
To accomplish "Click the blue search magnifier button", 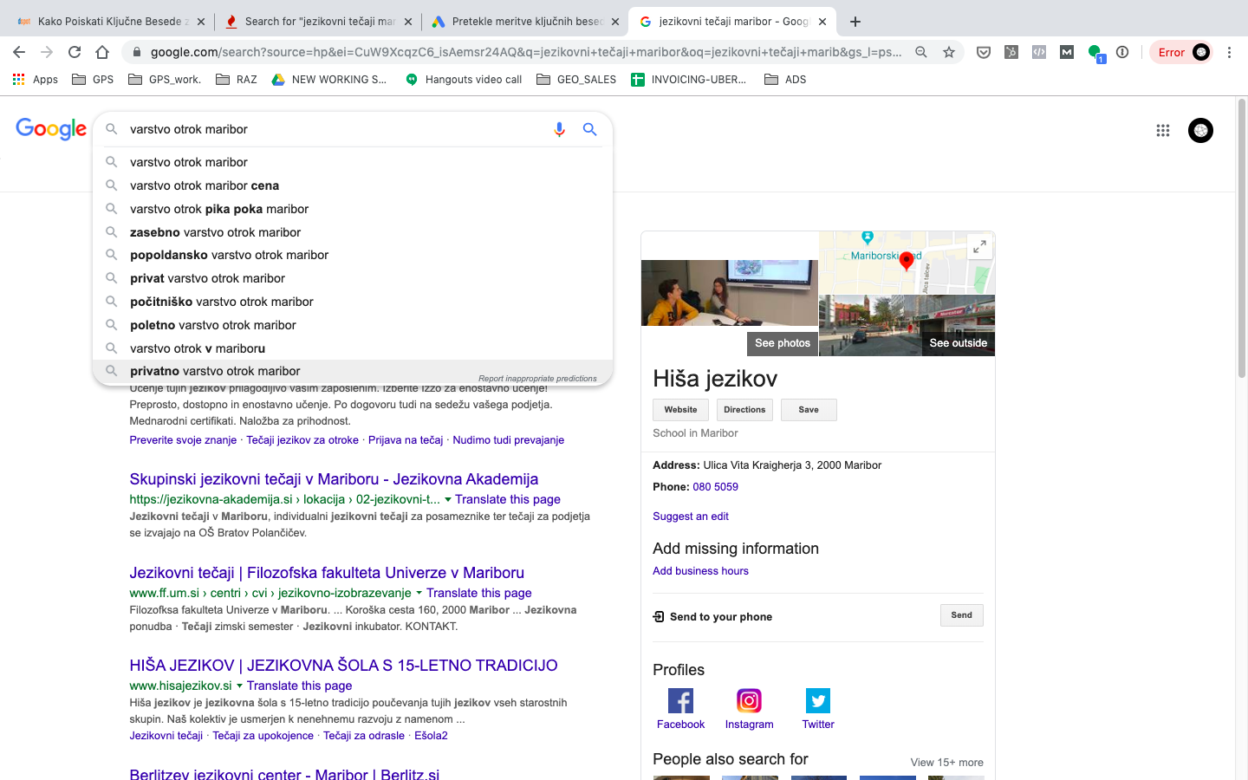I will point(589,129).
